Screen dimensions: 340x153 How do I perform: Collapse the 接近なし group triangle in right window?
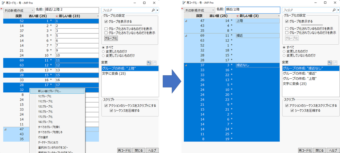pyautogui.click(x=186, y=65)
